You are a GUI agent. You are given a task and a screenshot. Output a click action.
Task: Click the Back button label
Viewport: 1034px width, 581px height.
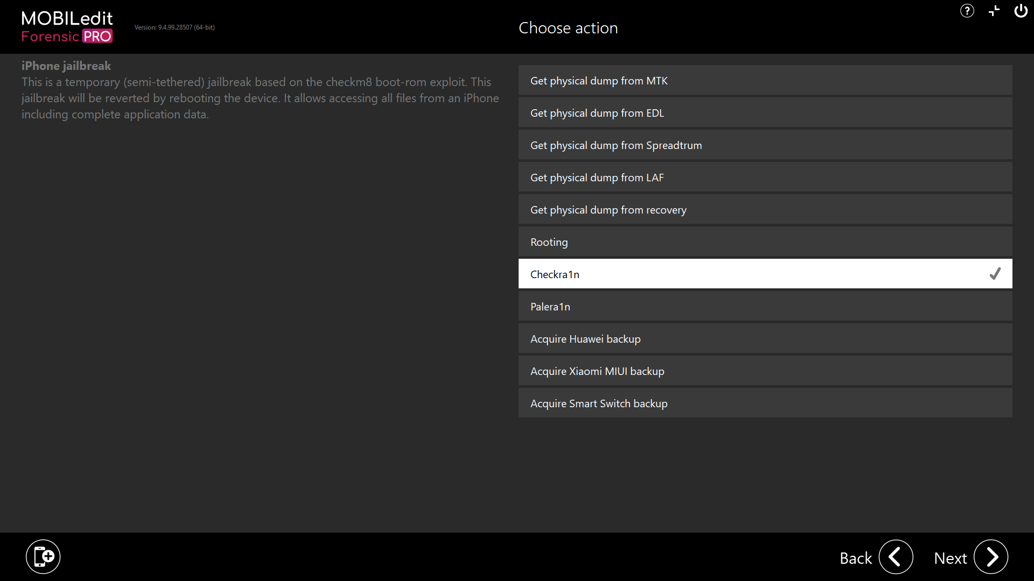click(x=856, y=558)
